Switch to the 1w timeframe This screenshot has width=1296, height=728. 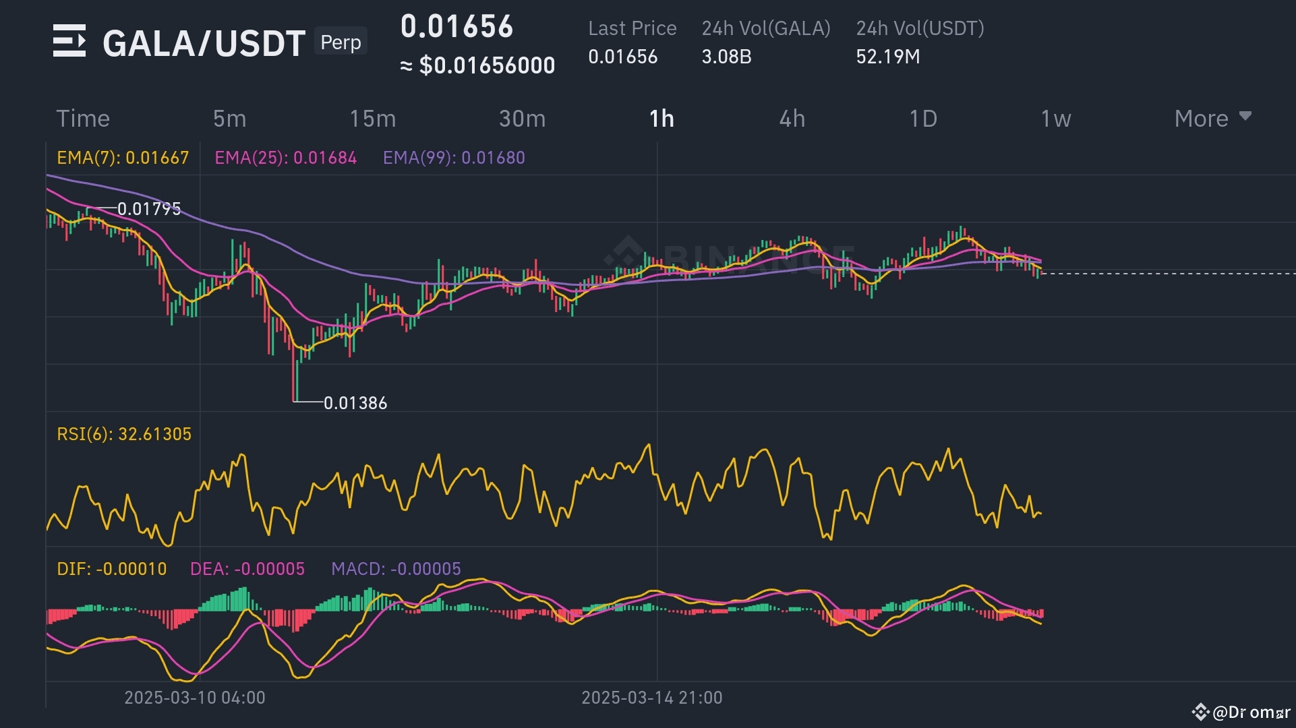[x=1055, y=119]
